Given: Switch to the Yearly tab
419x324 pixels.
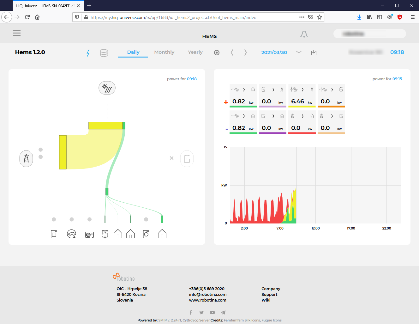Looking at the screenshot, I should point(195,52).
